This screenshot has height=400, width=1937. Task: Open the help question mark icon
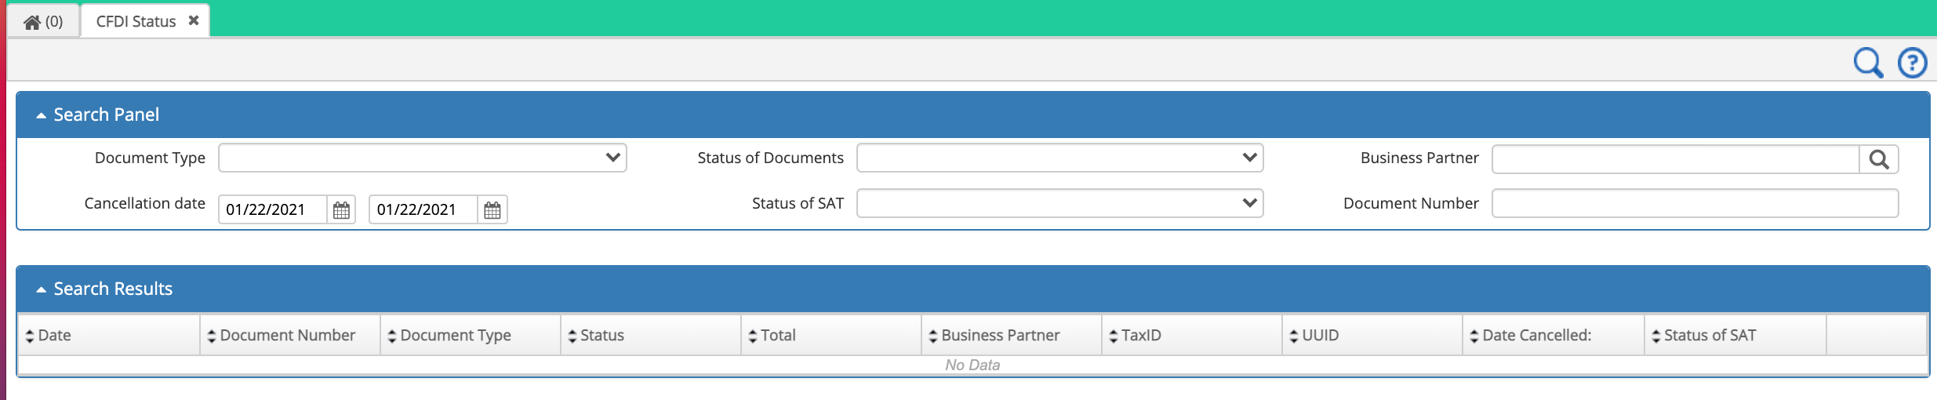pyautogui.click(x=1912, y=63)
